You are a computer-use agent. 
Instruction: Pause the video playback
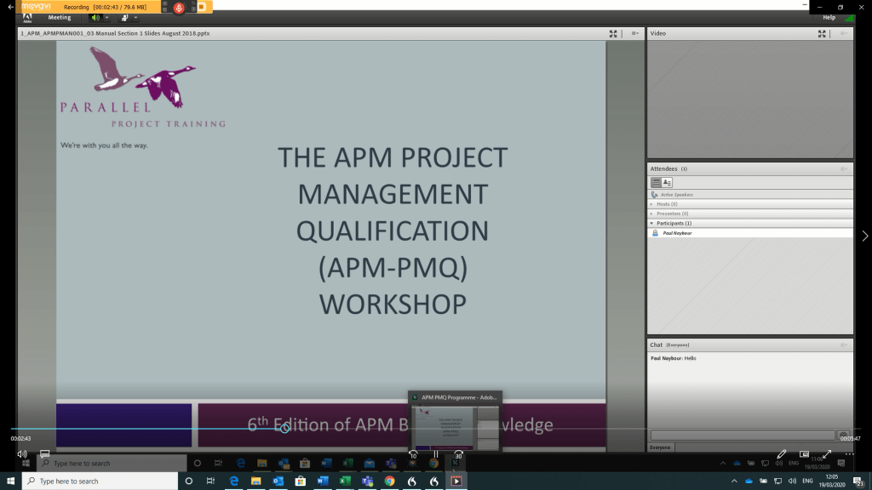(x=436, y=454)
